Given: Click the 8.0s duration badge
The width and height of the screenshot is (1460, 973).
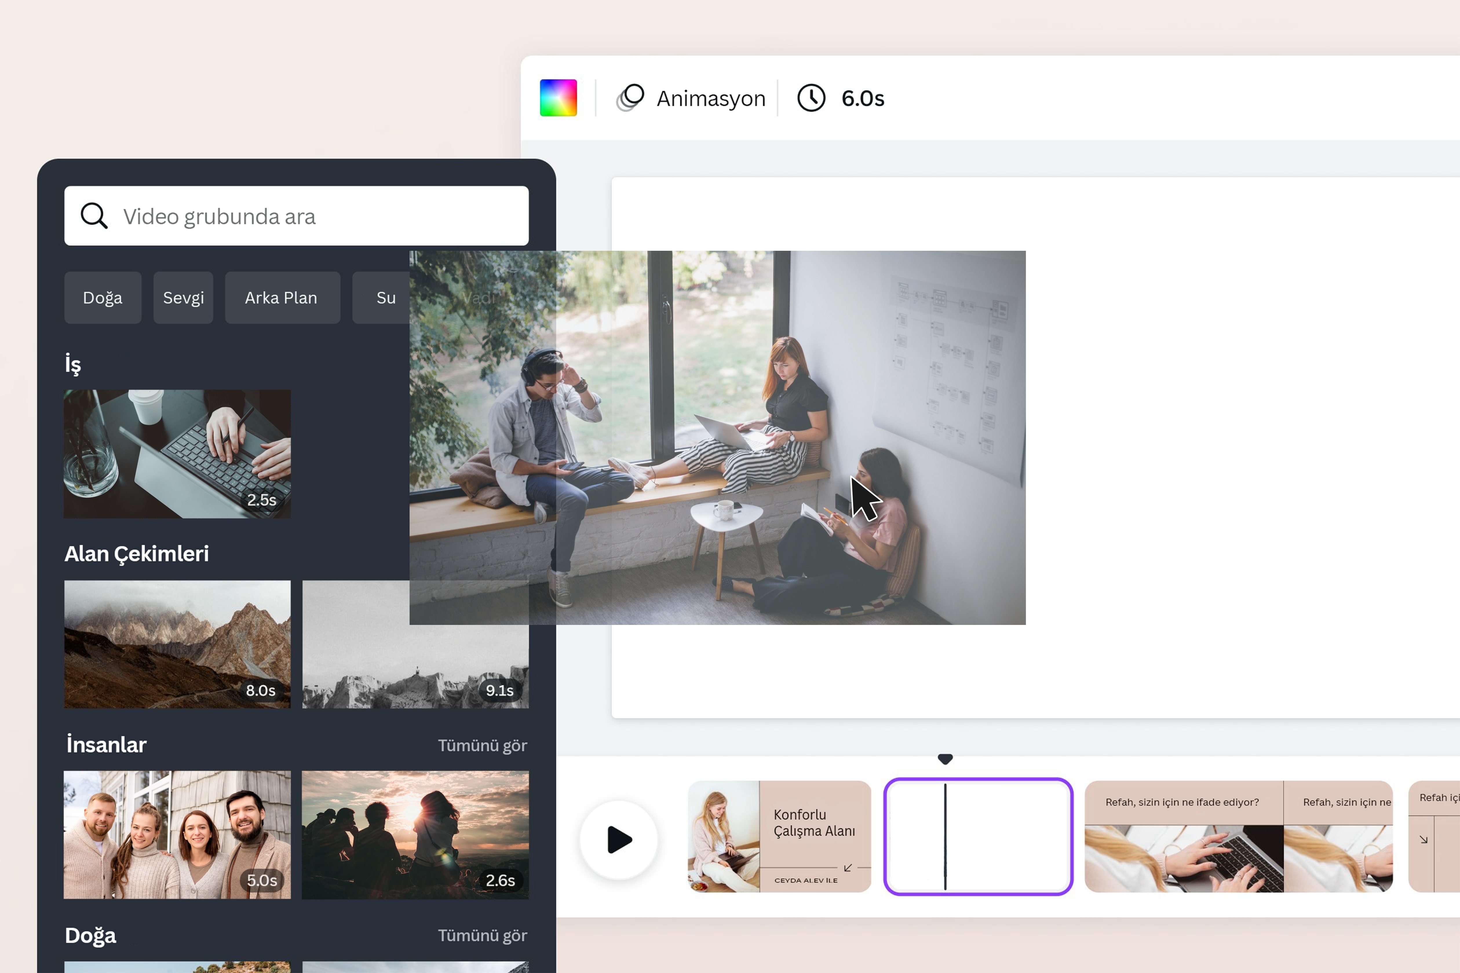Looking at the screenshot, I should coord(261,690).
